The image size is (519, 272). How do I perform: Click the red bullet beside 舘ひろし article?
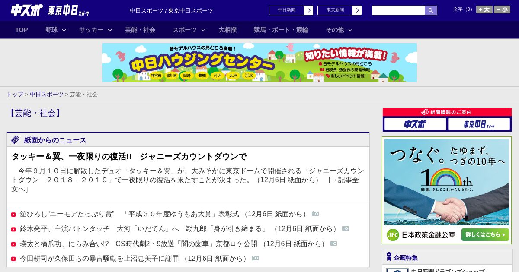click(x=13, y=215)
